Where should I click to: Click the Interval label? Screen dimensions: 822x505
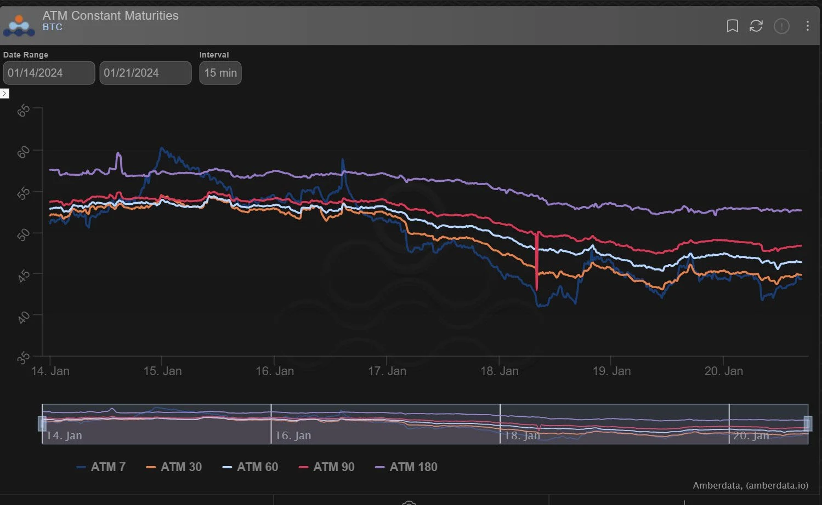(214, 55)
